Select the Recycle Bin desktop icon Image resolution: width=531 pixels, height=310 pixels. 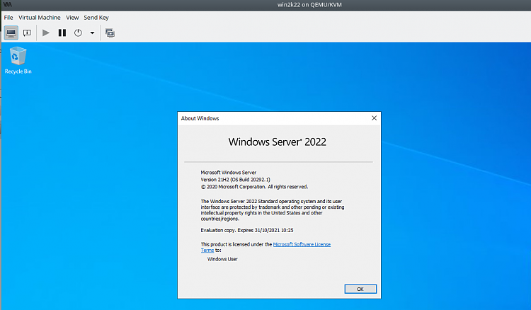click(18, 60)
